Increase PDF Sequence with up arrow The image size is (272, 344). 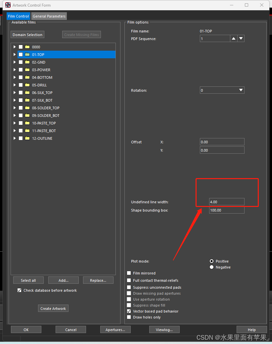point(234,39)
